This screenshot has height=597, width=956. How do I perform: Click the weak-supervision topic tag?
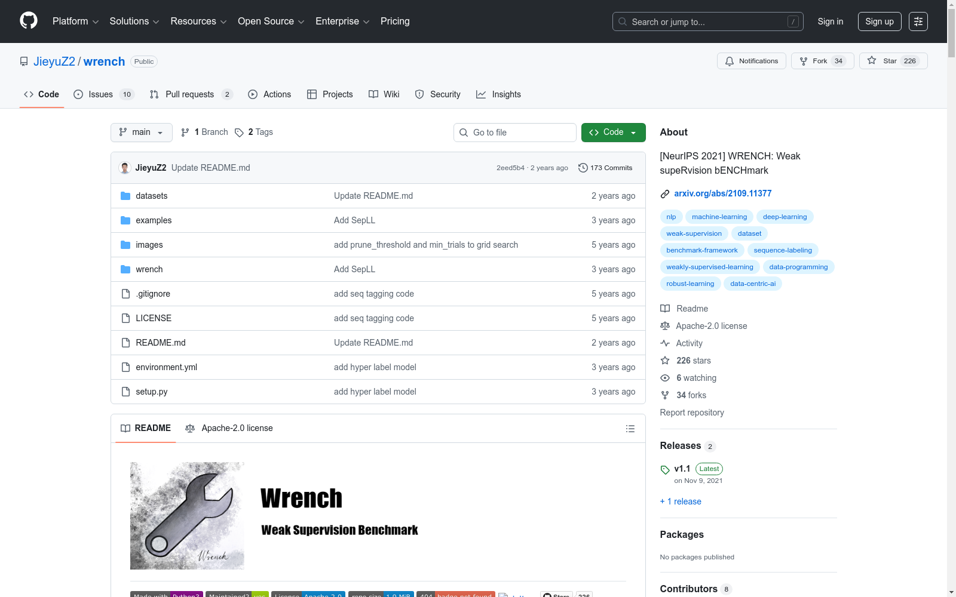694,233
